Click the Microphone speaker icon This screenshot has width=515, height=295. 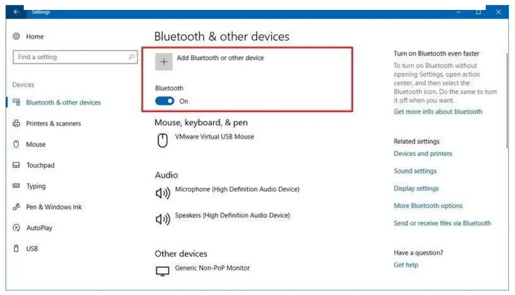pos(163,193)
